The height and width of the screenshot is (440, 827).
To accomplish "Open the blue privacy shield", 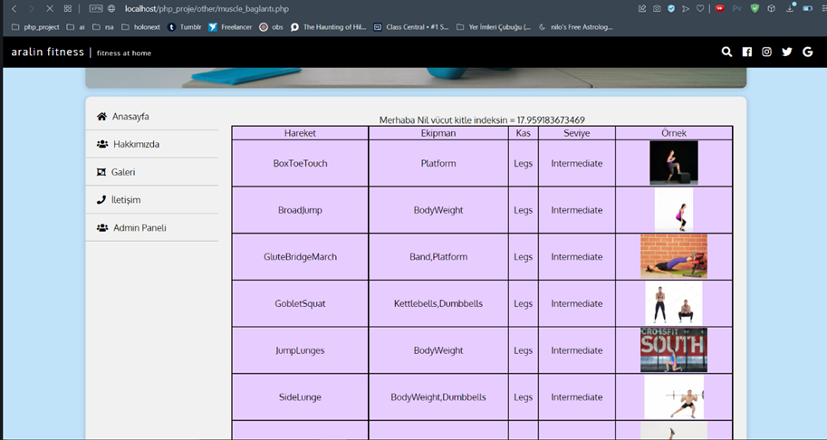I will (671, 8).
